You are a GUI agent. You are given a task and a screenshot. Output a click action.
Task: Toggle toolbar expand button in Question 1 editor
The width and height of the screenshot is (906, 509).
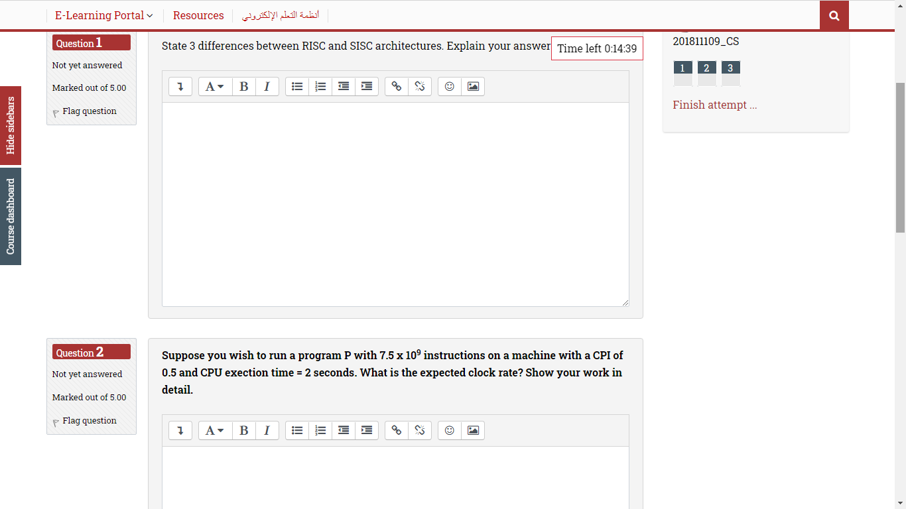click(x=180, y=86)
